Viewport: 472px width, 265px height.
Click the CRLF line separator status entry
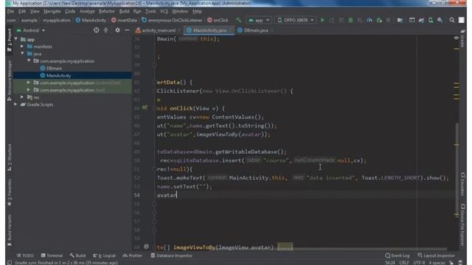[x=404, y=263]
